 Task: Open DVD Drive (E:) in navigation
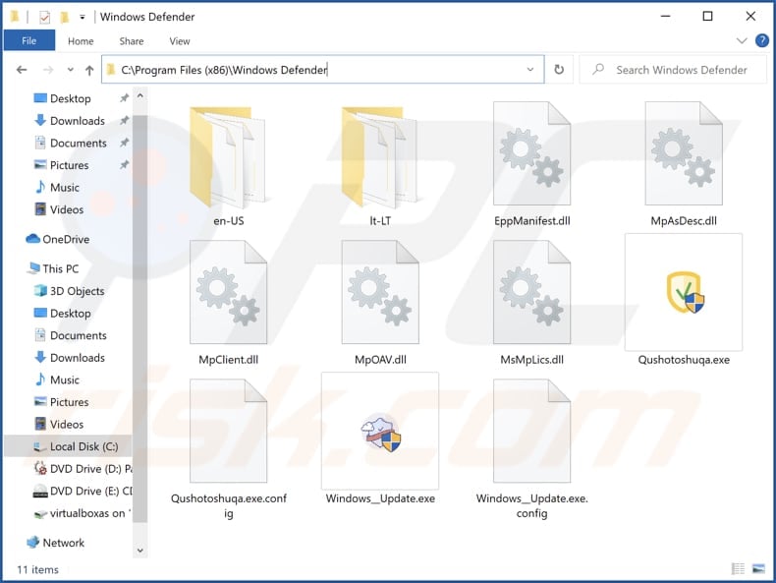pos(83,491)
